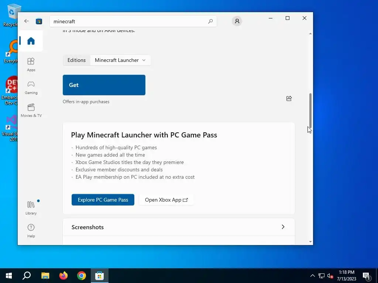
Task: Select the Everything desktop shortcut
Action: tap(10, 52)
